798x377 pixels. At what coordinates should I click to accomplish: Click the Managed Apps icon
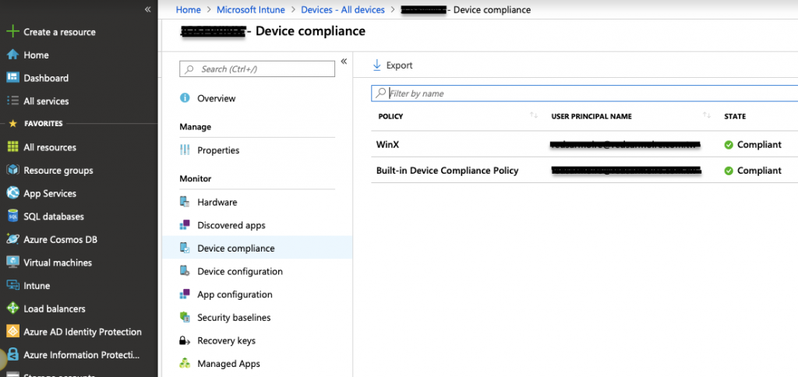click(185, 363)
